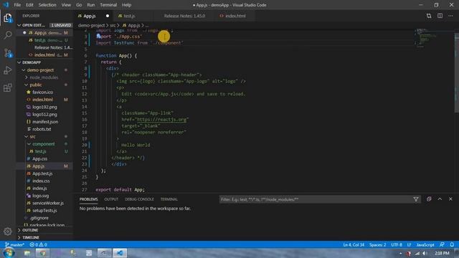Open the Go menu
Image resolution: width=459 pixels, height=258 pixels.
pyautogui.click(x=79, y=5)
